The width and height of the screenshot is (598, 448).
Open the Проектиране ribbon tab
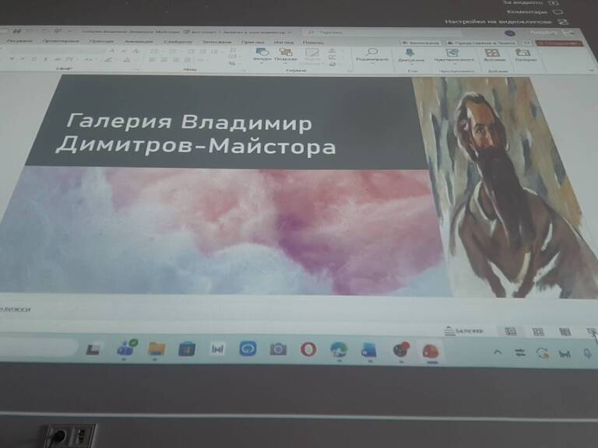(x=61, y=40)
